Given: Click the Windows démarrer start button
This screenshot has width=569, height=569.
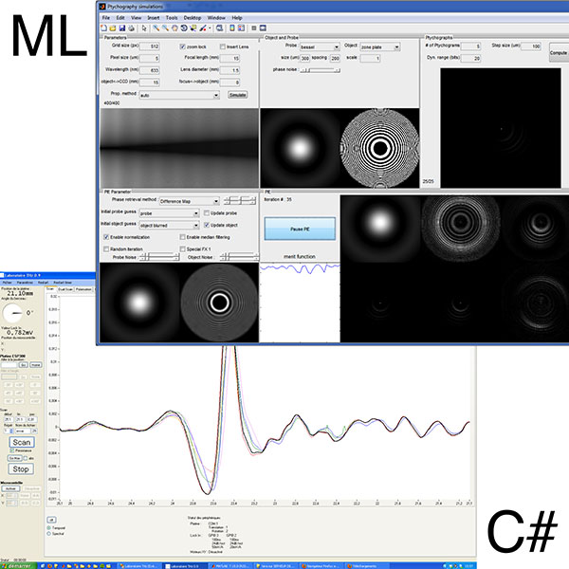Looking at the screenshot, I should [18, 566].
